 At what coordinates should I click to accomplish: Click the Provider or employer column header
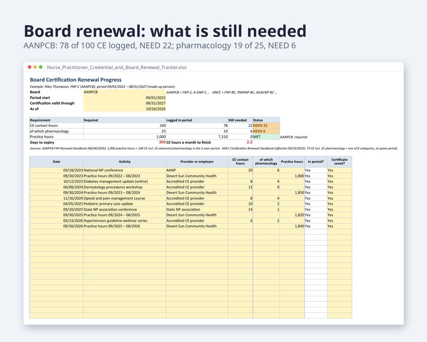coord(197,161)
